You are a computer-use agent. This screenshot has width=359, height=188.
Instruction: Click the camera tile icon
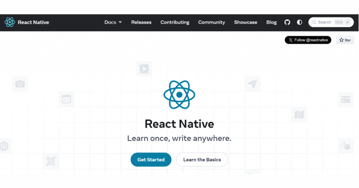20,84
